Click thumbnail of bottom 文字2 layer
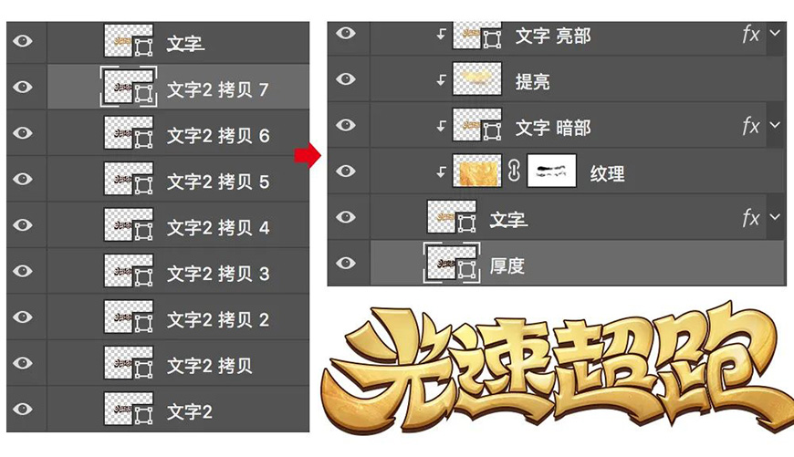Viewport: 794px width, 457px height. click(129, 409)
